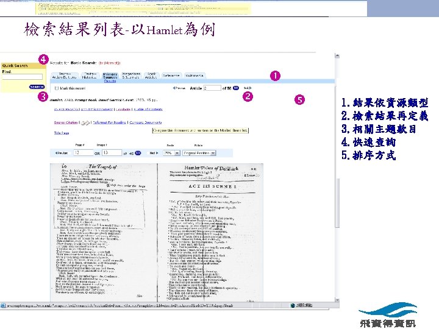Go to next article with Next arrow
This screenshot has width=439, height=329.
(x=248, y=88)
